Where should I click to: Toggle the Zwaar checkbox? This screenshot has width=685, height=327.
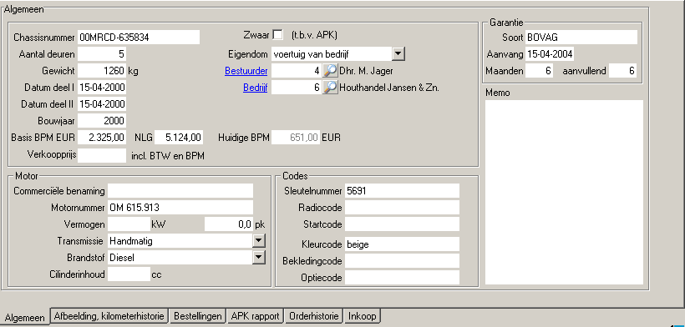(277, 34)
